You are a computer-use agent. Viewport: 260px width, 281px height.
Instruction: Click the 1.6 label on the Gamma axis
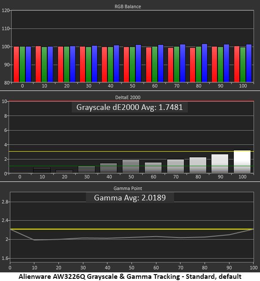(5, 258)
